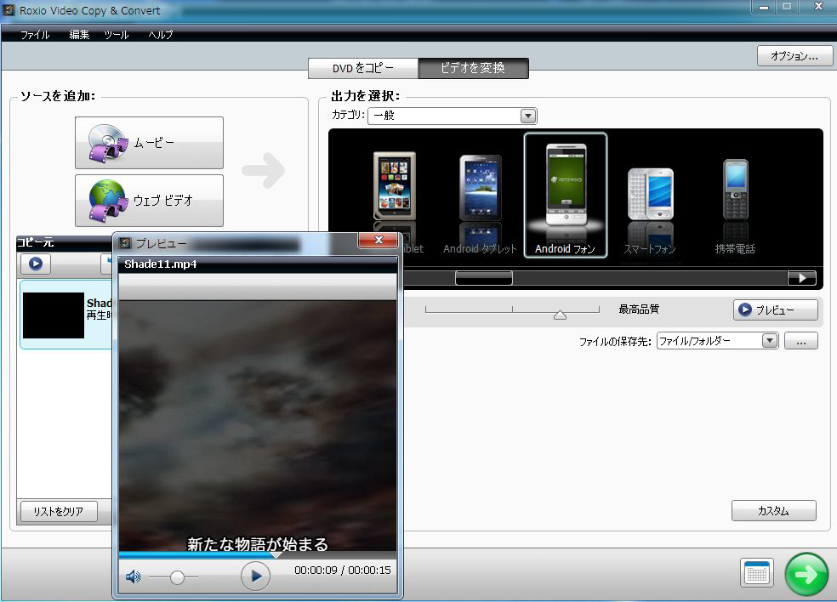The image size is (837, 602).
Task: Click the プレビュー button in output panel
Action: coord(775,310)
